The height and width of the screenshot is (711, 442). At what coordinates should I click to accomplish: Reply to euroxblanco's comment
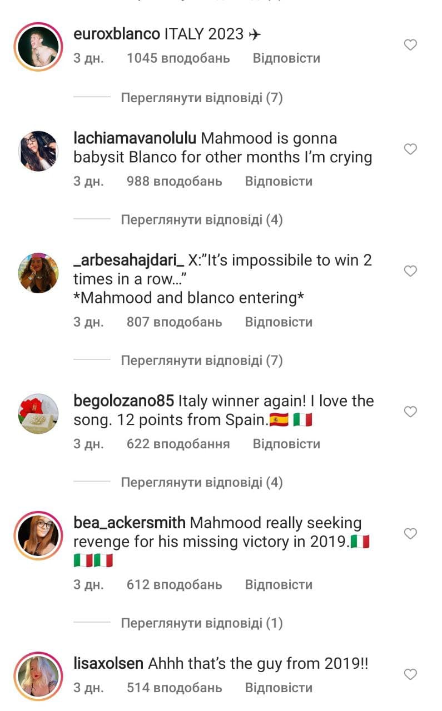286,58
